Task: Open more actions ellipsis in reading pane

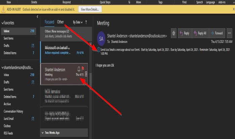Action: click(x=229, y=33)
